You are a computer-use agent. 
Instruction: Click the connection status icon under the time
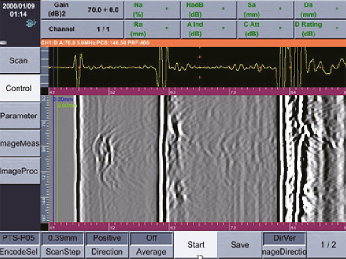31,23
